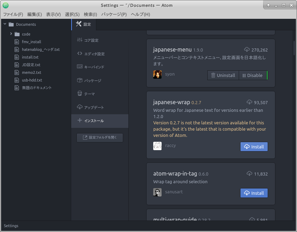Open author syon's profile link
Image resolution: width=297 pixels, height=232 pixels.
point(170,74)
